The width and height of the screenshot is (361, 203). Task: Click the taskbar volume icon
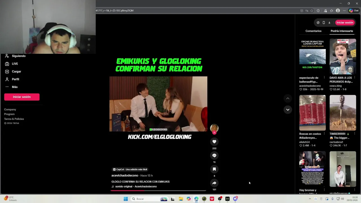342,199
